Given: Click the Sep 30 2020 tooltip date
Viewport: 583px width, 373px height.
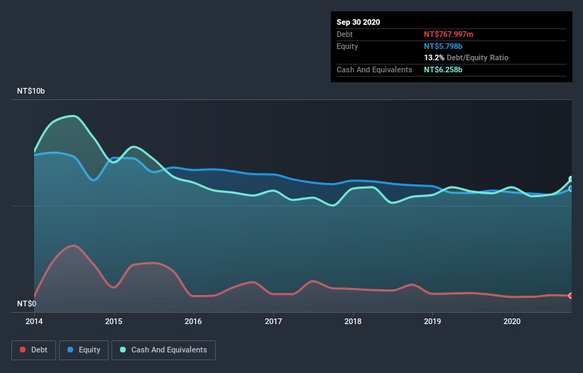Looking at the screenshot, I should point(359,22).
